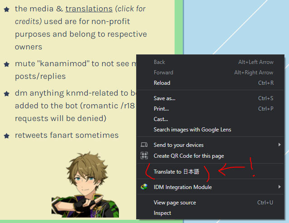Click the star bullet beside retweets fanart
The image size is (289, 223).
[x=7, y=136]
